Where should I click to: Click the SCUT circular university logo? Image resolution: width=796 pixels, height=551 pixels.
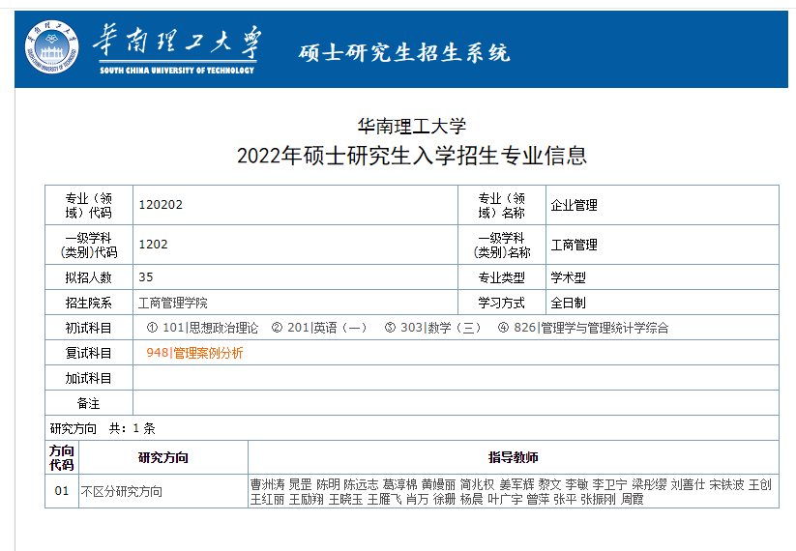pos(52,46)
